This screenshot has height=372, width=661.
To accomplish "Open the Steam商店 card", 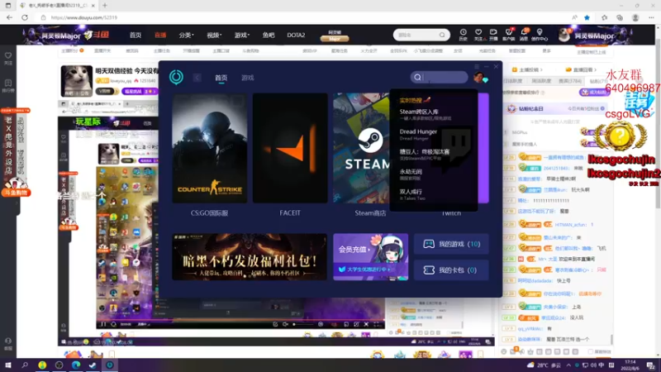I will pos(361,148).
